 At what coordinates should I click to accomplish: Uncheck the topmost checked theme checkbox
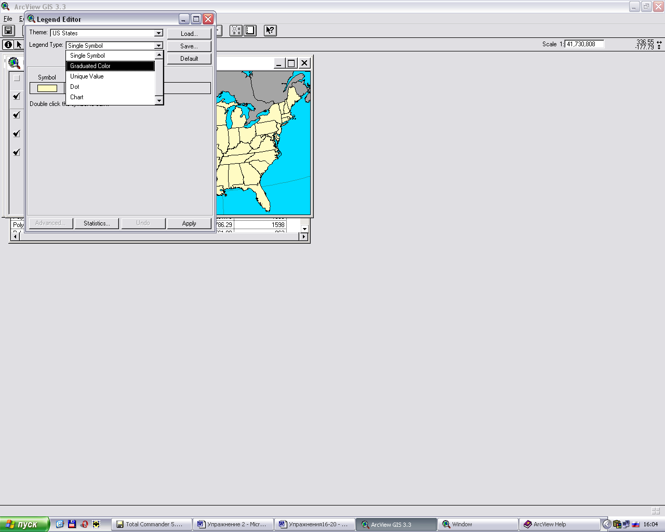pyautogui.click(x=17, y=96)
